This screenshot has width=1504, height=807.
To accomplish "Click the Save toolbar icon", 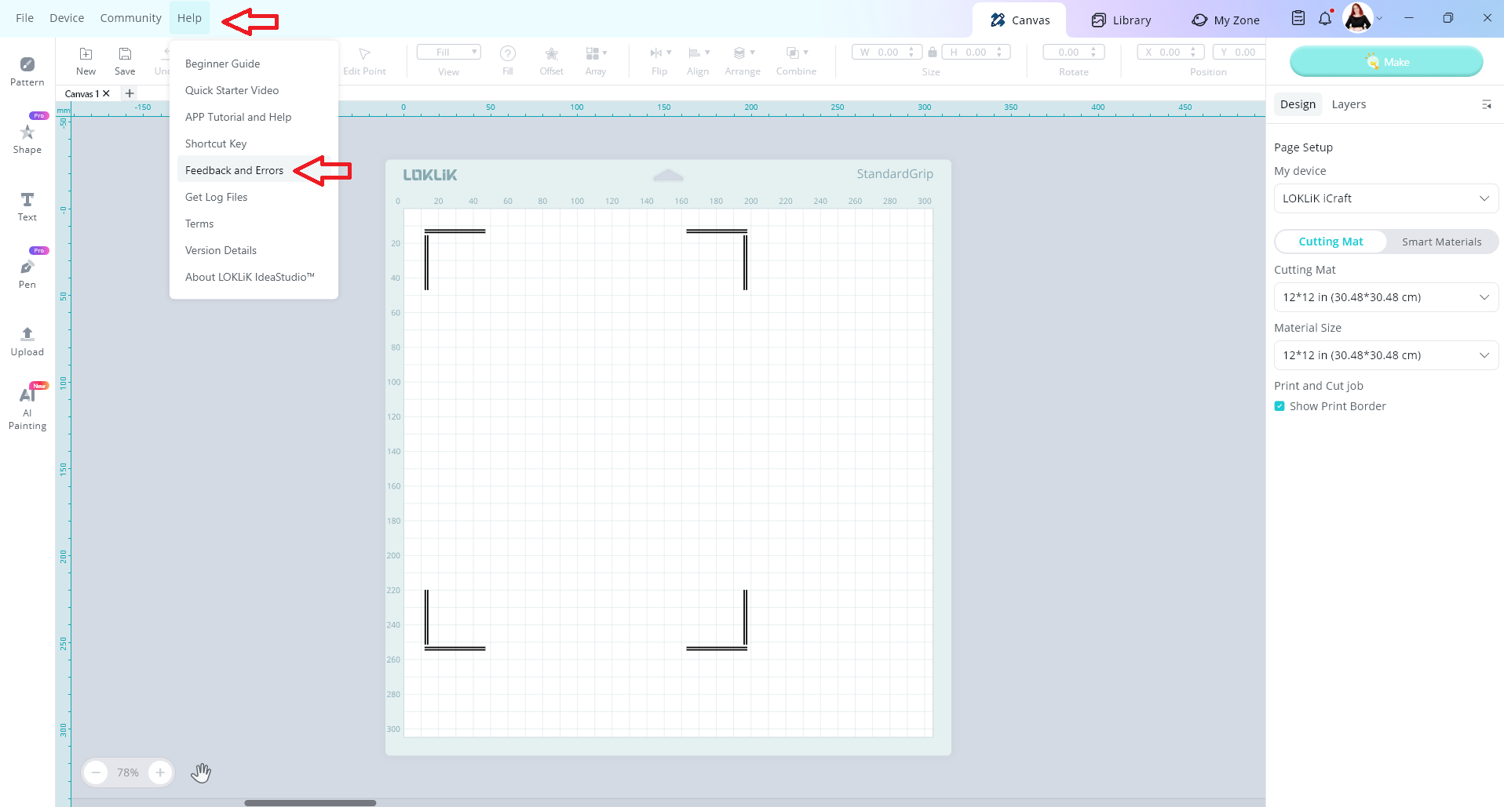I will click(x=125, y=60).
